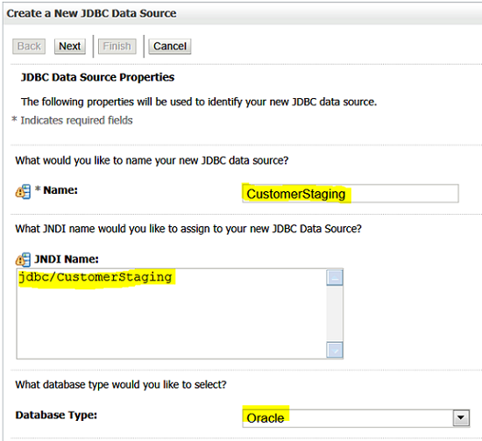Click the Name field containing CustomerStaging

(351, 194)
